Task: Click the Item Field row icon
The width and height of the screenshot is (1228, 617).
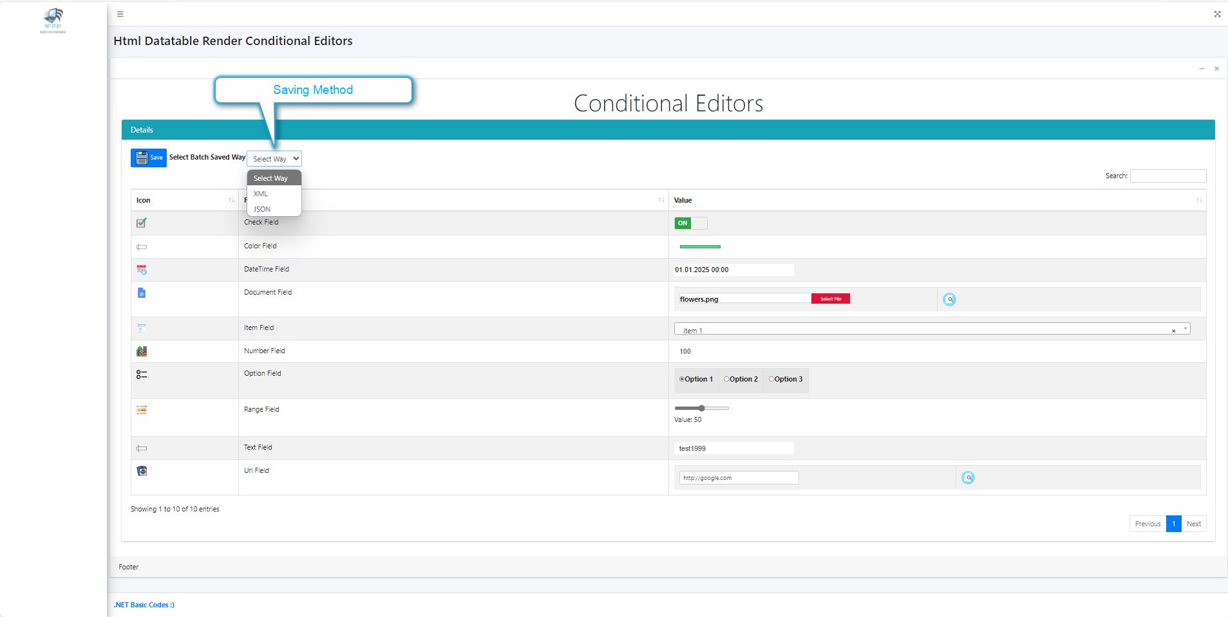Action: 142,328
